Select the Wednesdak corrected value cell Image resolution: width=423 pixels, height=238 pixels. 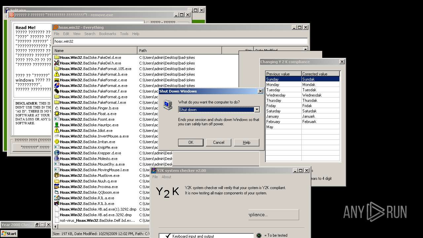[320, 95]
